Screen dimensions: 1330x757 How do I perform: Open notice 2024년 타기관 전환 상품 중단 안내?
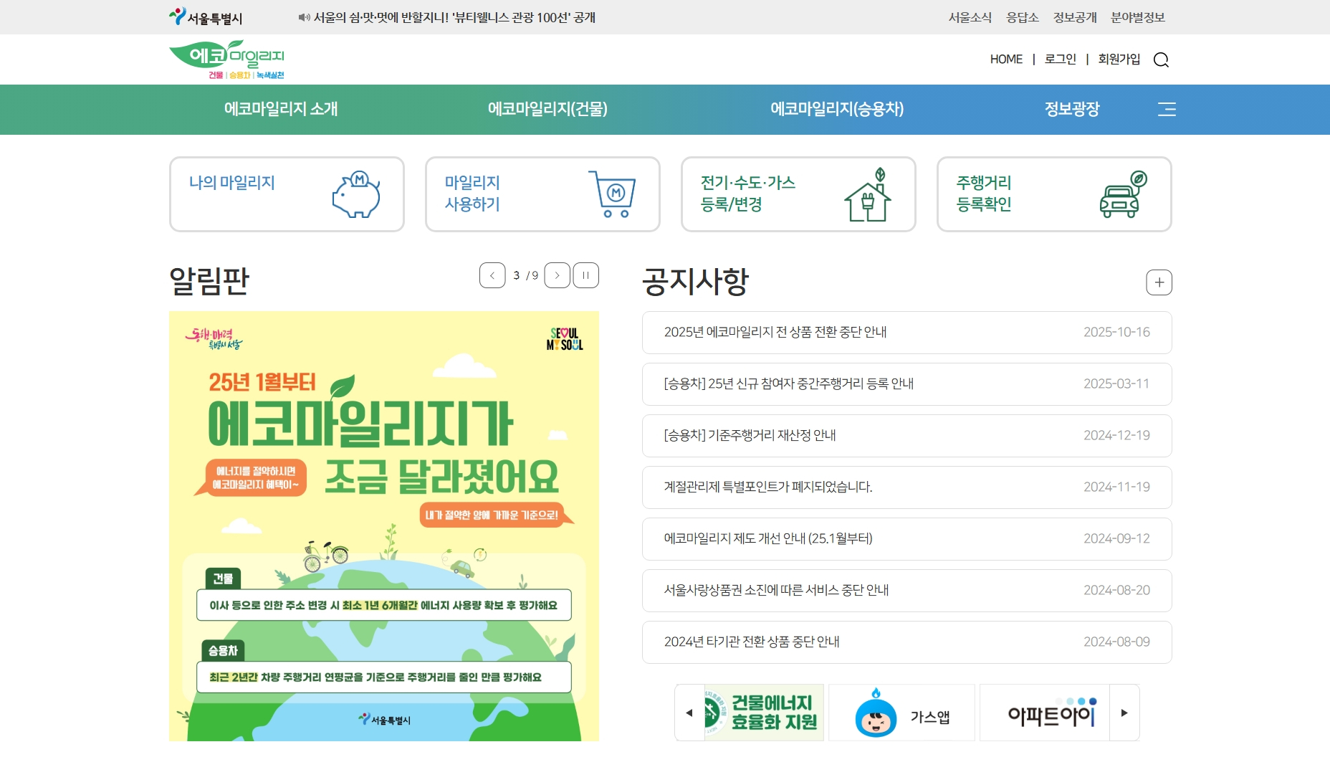907,642
